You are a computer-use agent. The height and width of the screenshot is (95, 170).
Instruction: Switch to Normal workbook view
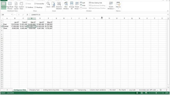pos(3,5)
